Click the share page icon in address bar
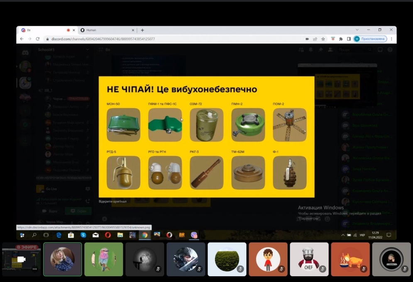This screenshot has height=282, width=413. [x=315, y=39]
